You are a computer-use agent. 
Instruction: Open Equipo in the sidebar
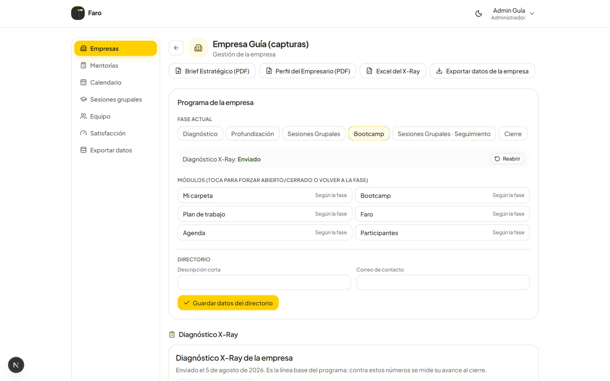116,116
